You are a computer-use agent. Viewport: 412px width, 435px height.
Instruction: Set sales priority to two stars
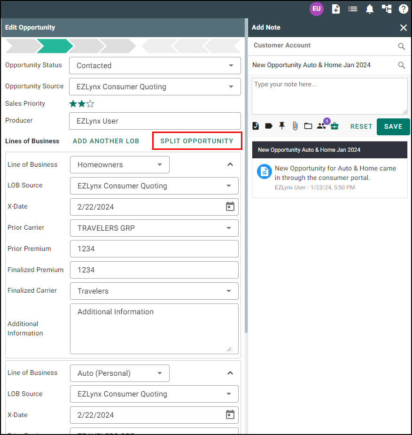click(82, 104)
